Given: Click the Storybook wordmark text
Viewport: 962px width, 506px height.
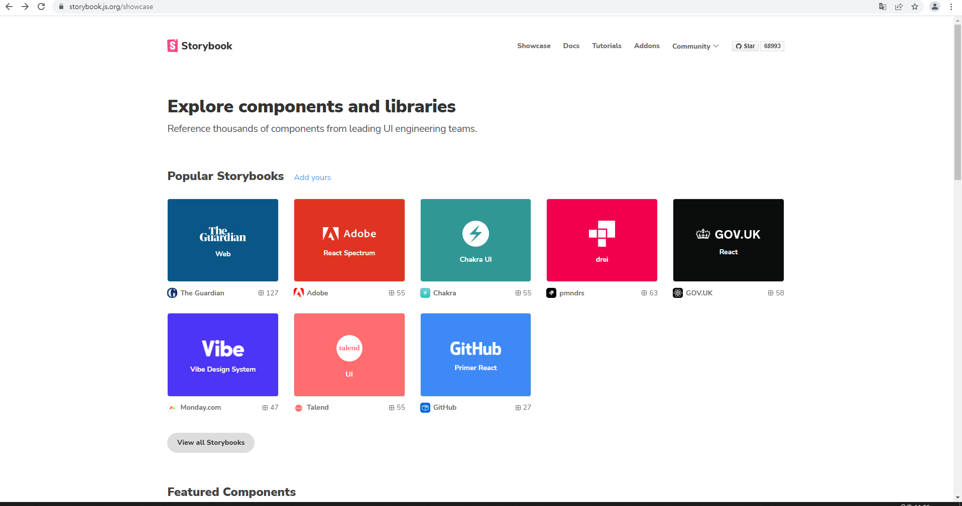Looking at the screenshot, I should point(207,46).
